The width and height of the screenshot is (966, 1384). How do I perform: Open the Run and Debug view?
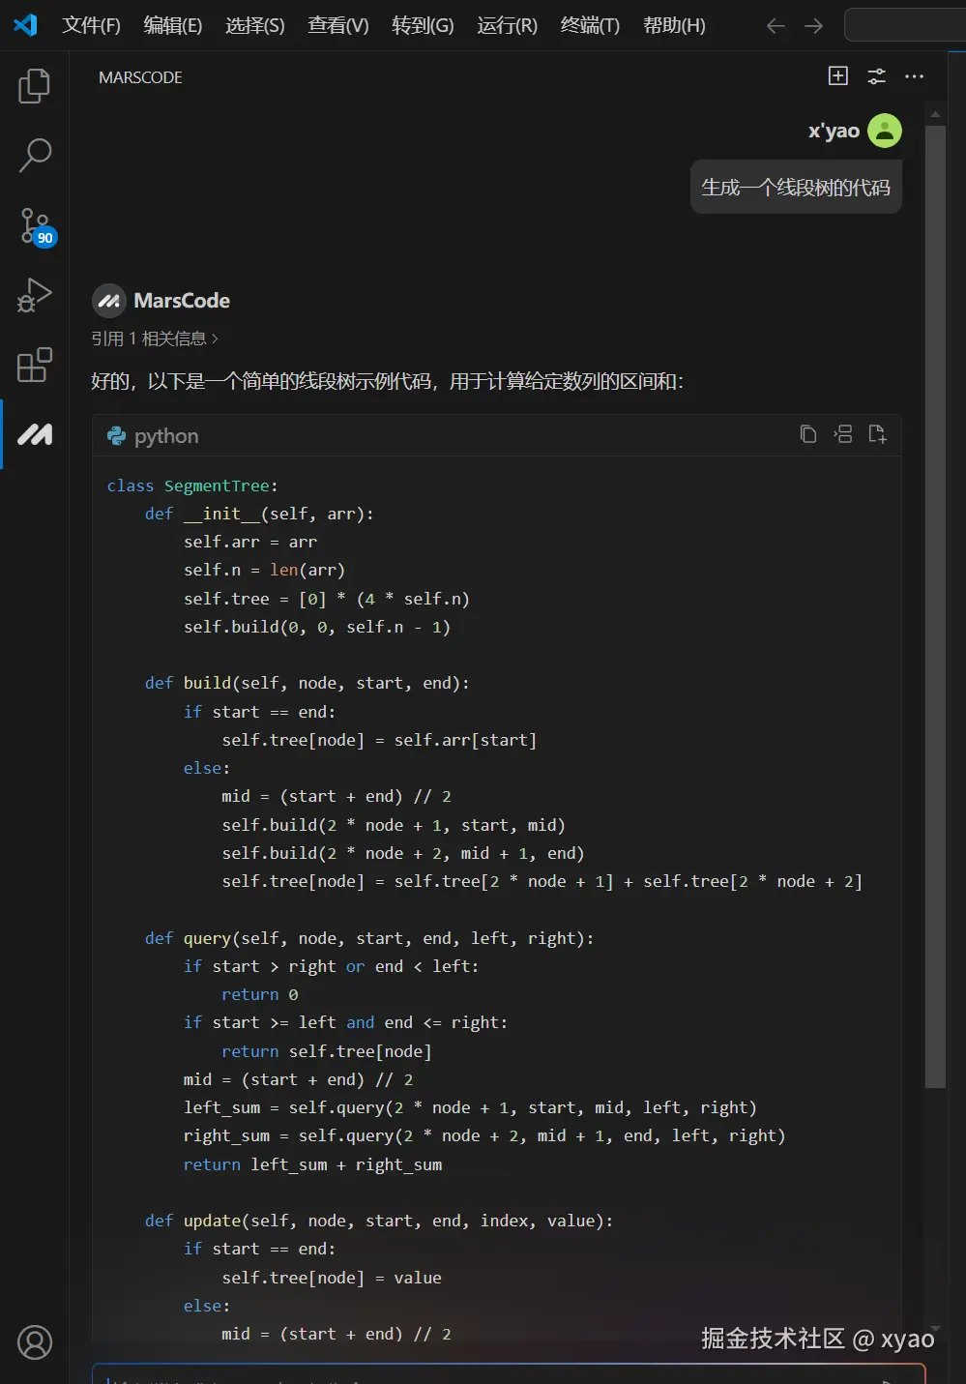[34, 295]
